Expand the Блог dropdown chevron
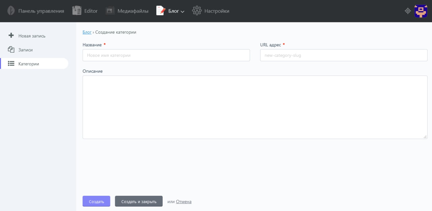This screenshot has width=432, height=211. pos(183,11)
